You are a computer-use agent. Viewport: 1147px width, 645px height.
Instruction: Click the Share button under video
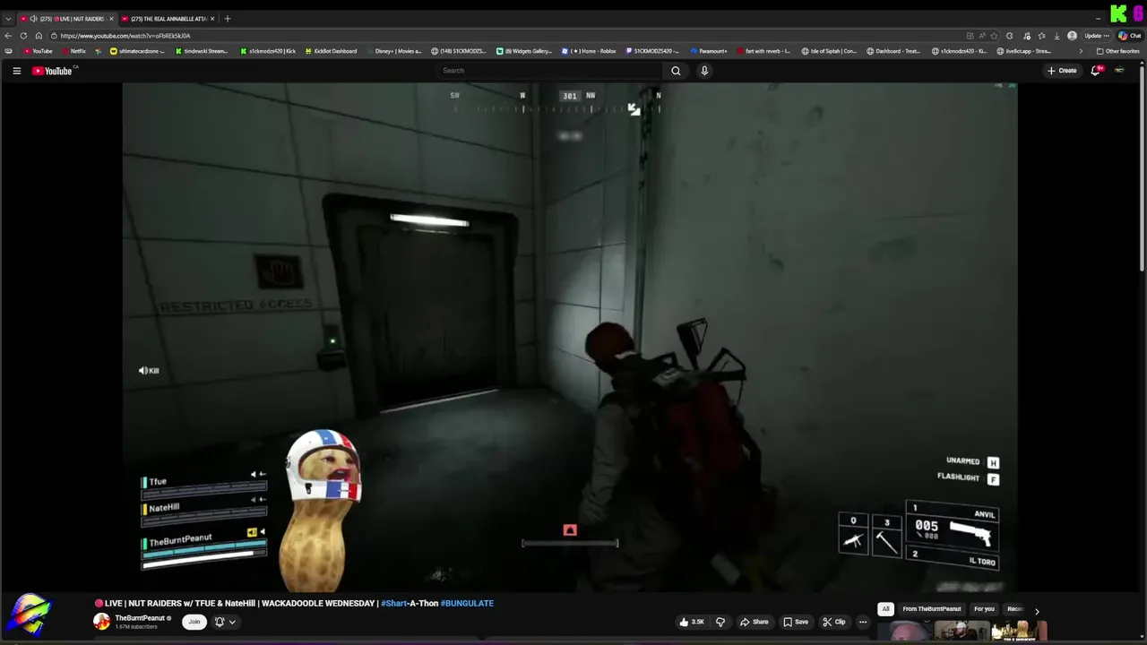[754, 622]
